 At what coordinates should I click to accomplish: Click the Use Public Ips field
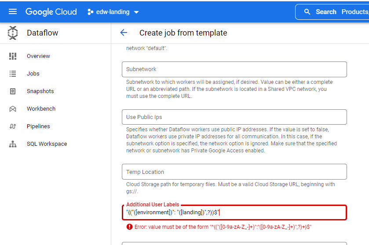pos(234,117)
